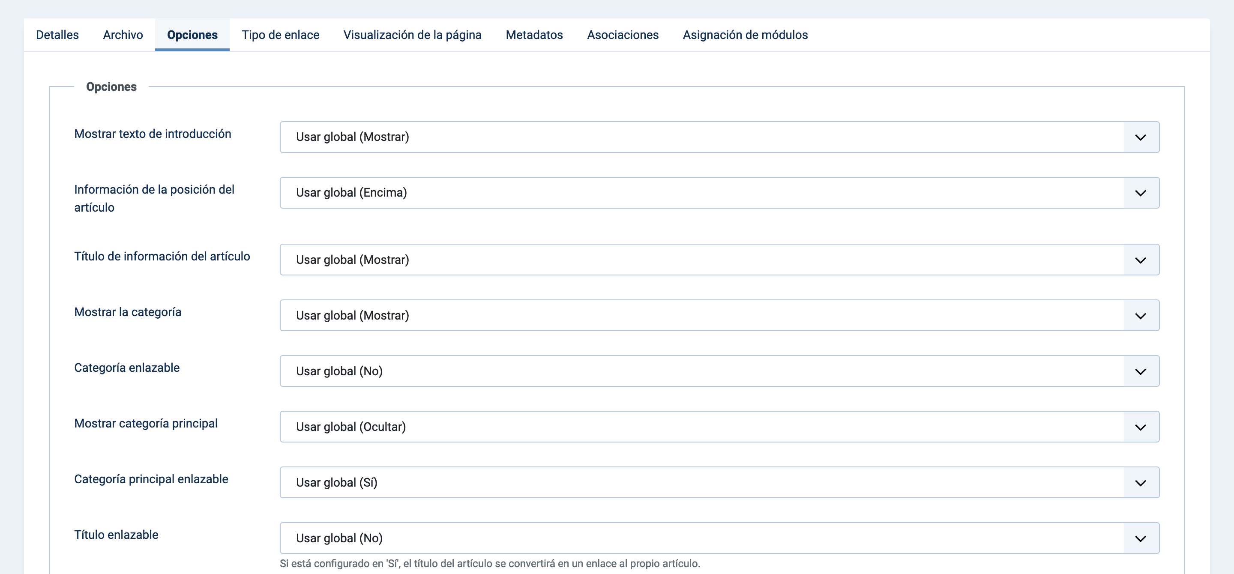Click the Título de información del artículo label

coord(162,256)
